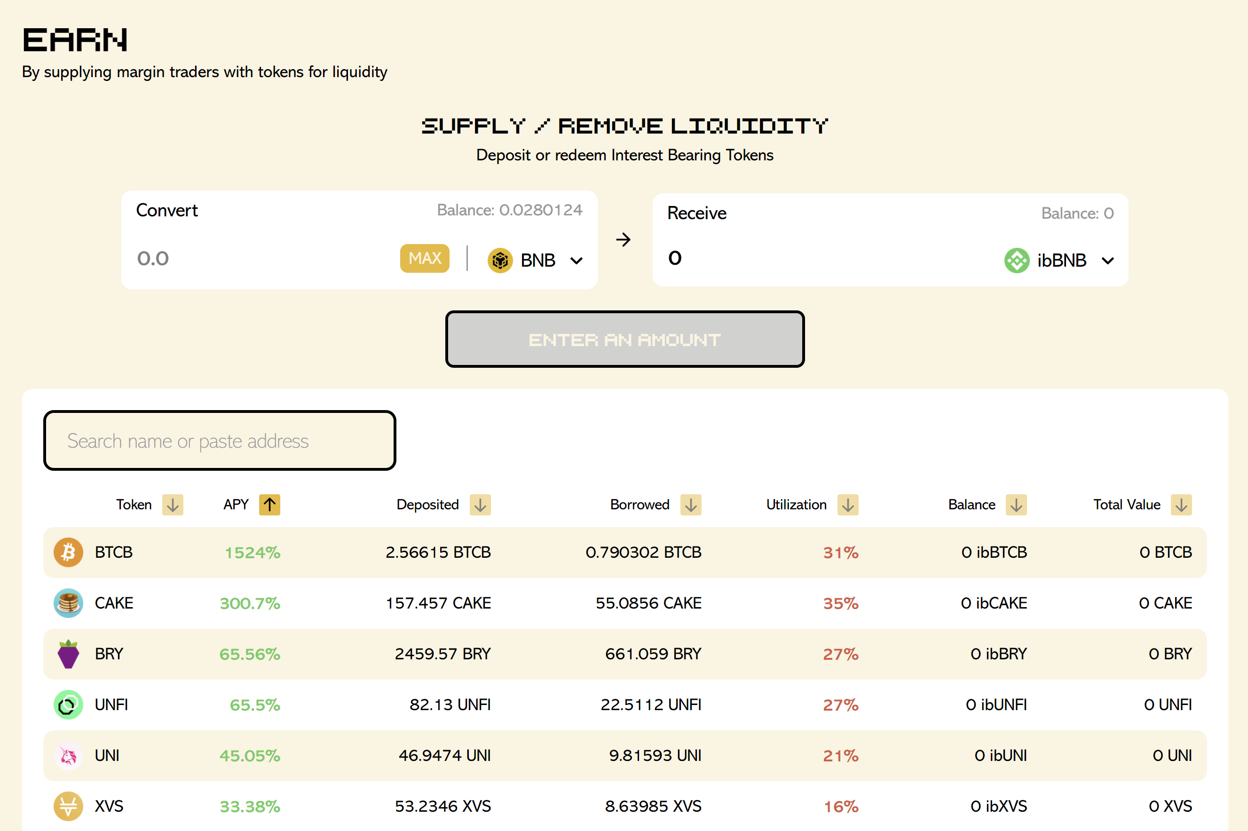Click 2459.57 BRY deposited value

coord(443,654)
